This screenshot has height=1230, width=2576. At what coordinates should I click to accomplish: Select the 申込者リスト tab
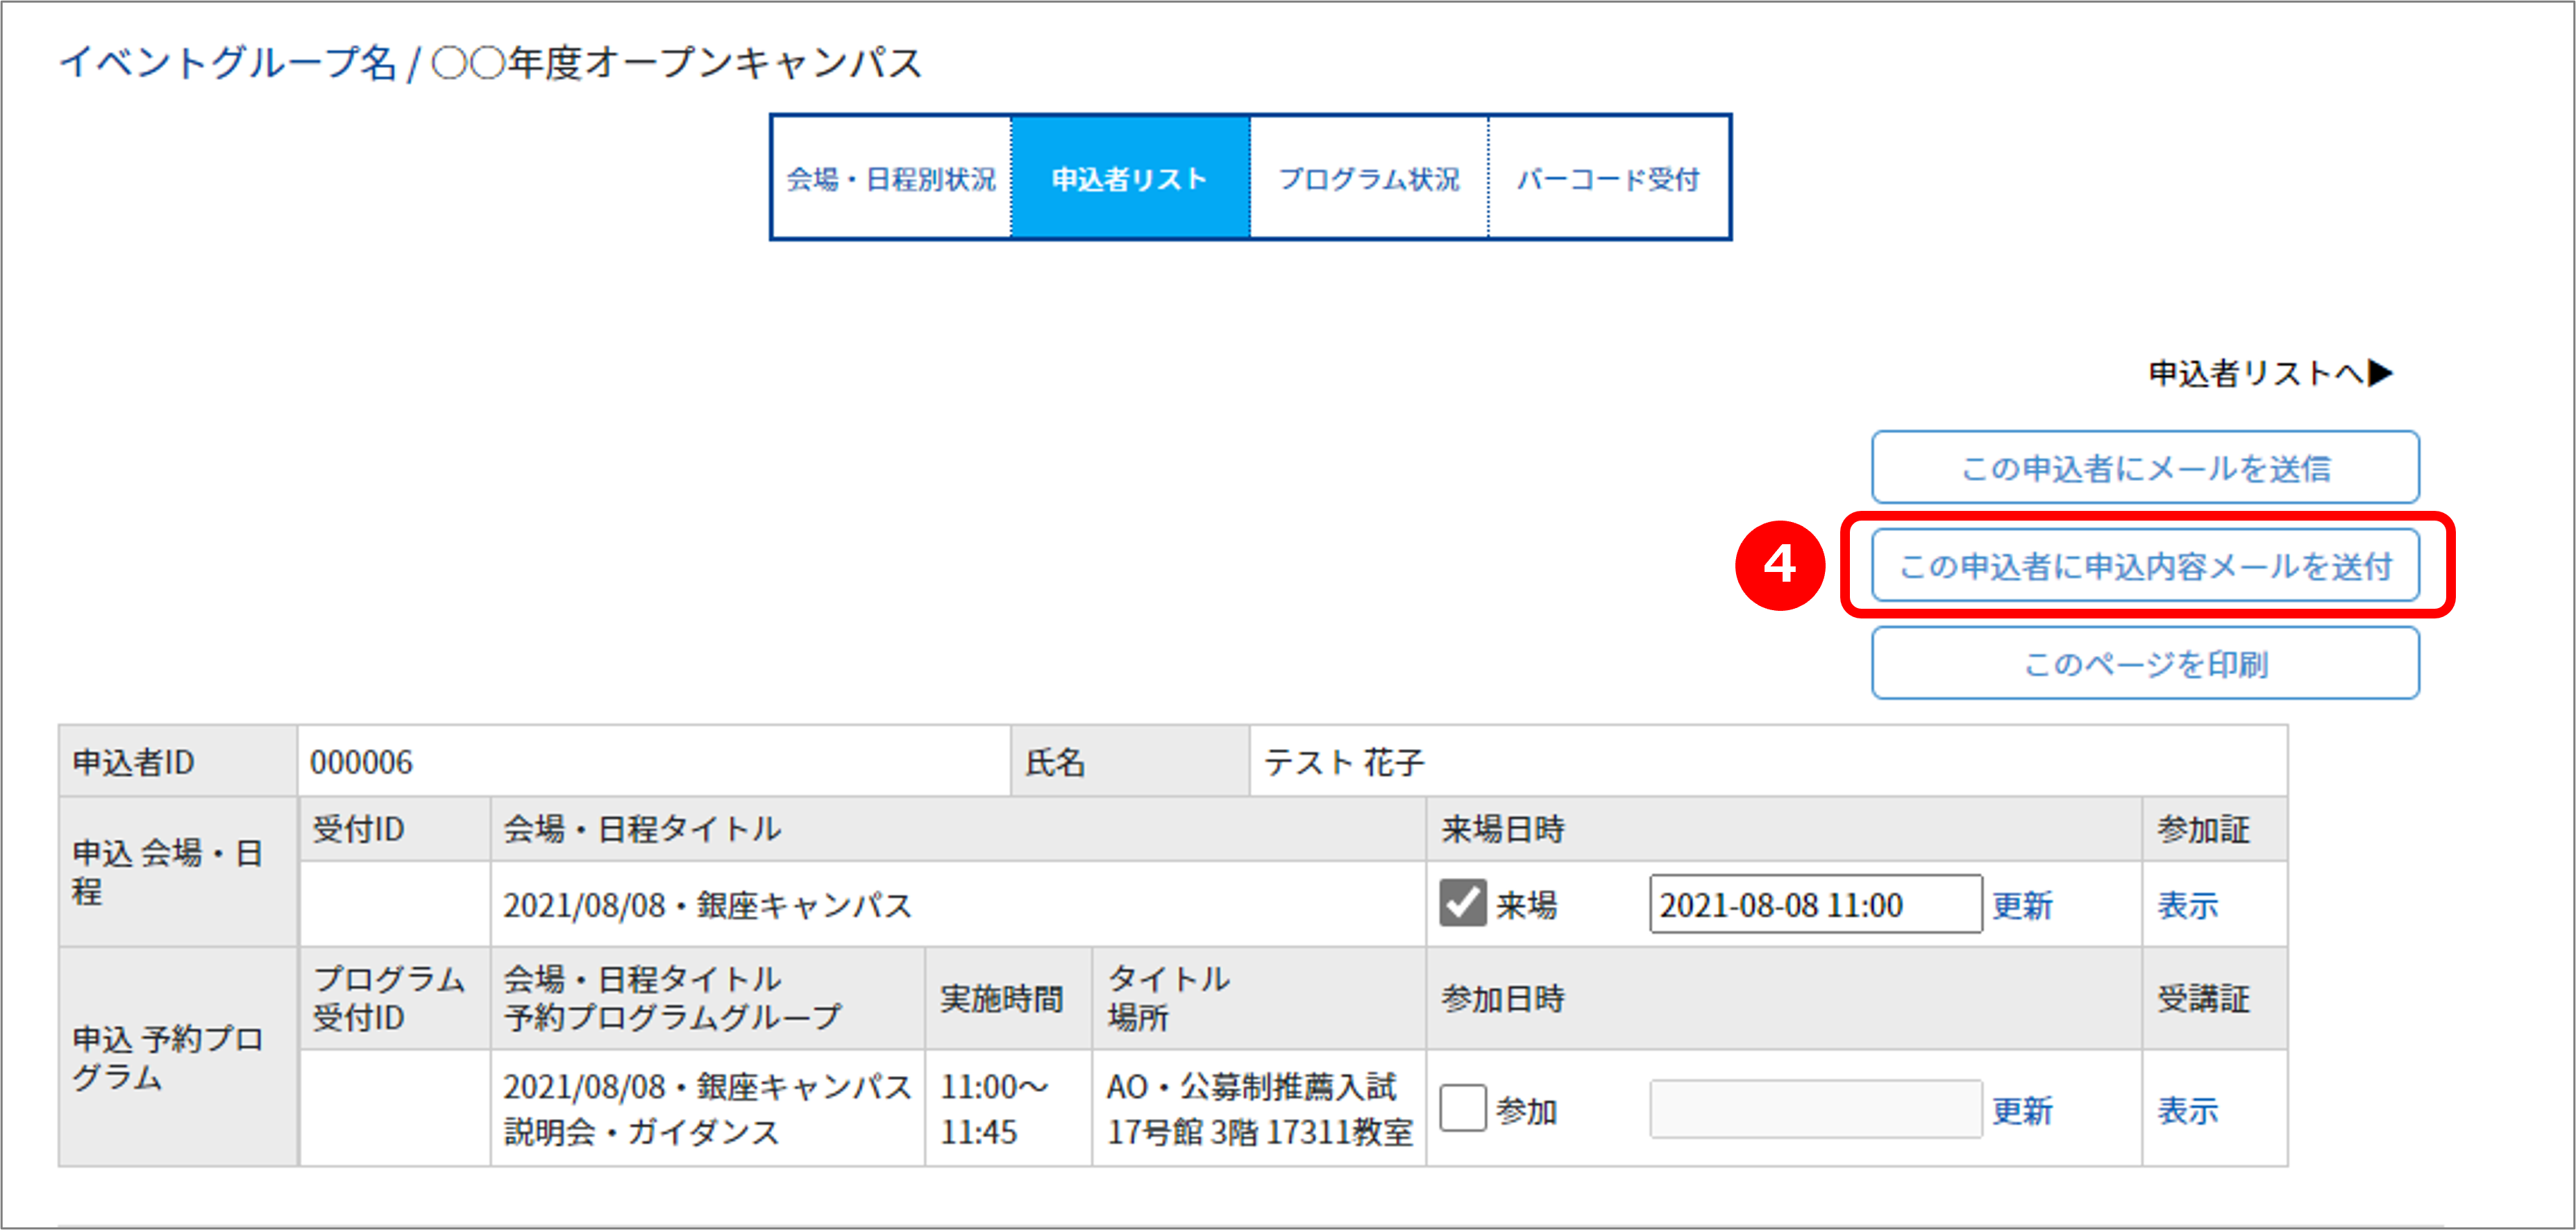click(x=1130, y=178)
